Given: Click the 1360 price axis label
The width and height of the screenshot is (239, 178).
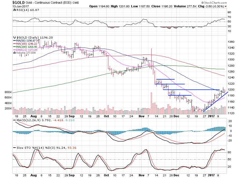Looking at the screenshot, I should click(x=231, y=42).
